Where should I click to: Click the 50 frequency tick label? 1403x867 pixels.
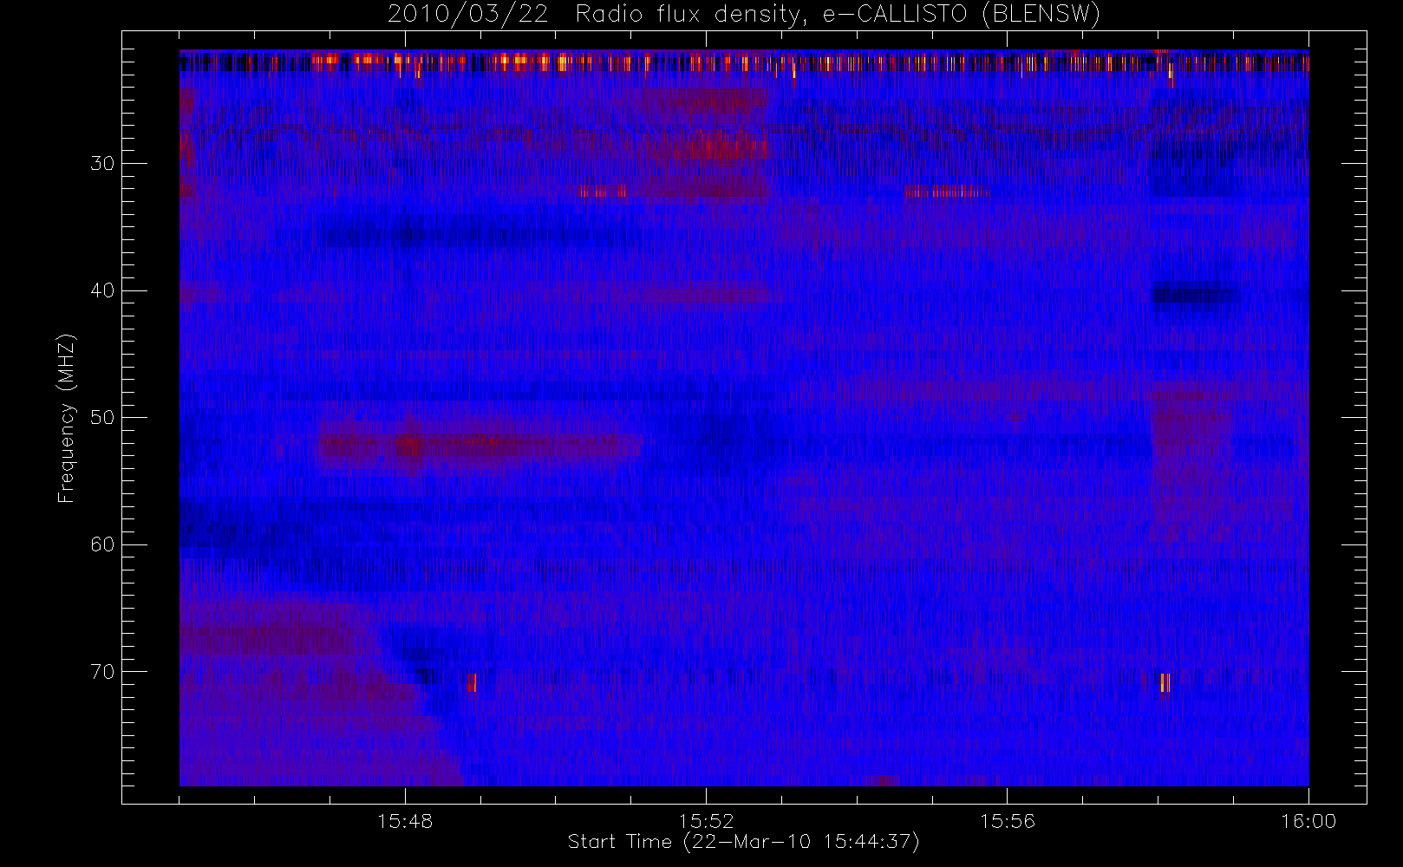tap(102, 418)
